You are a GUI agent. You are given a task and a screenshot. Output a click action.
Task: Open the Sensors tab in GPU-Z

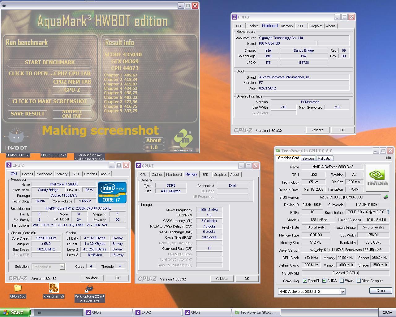(308, 158)
